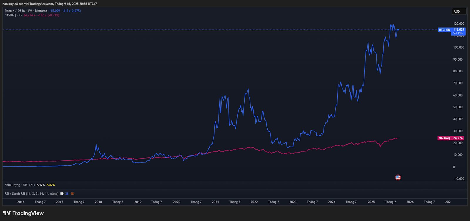The width and height of the screenshot is (470, 221).
Task: Click the Khối lượng BTC indicator legend
Action: [x=19, y=185]
